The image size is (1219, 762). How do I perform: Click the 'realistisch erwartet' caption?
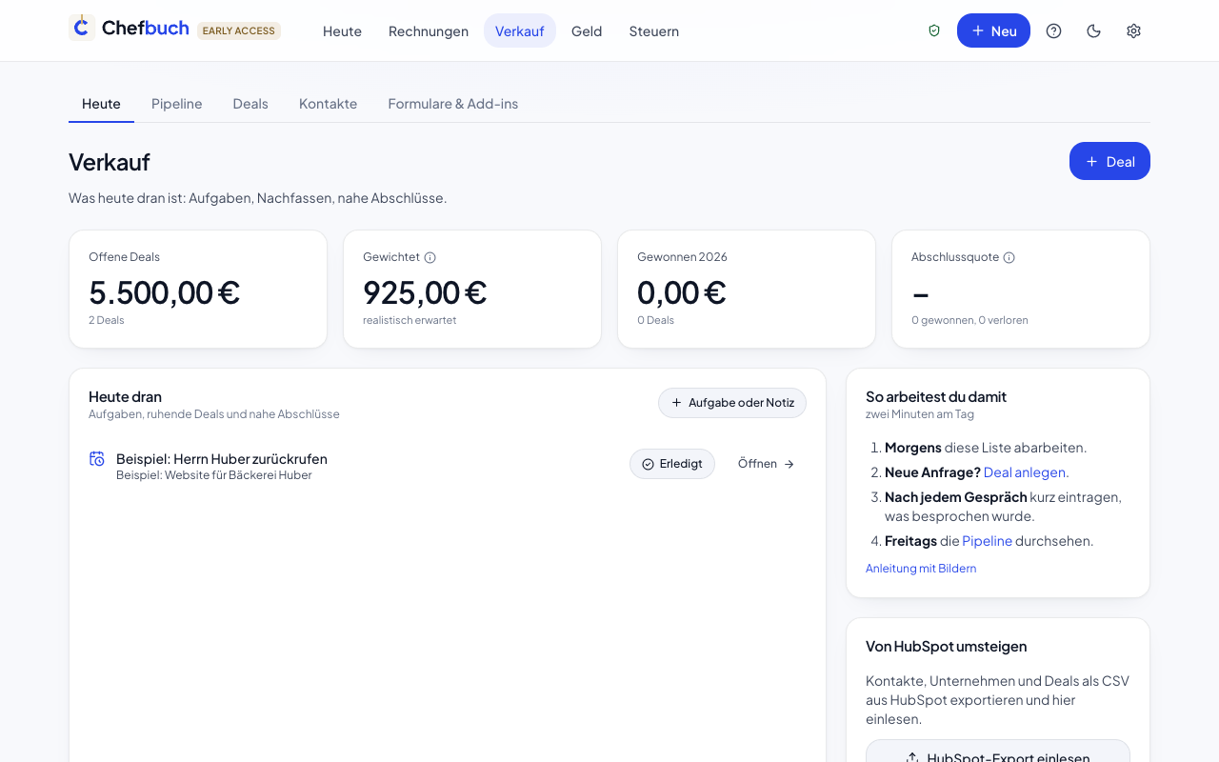[410, 320]
